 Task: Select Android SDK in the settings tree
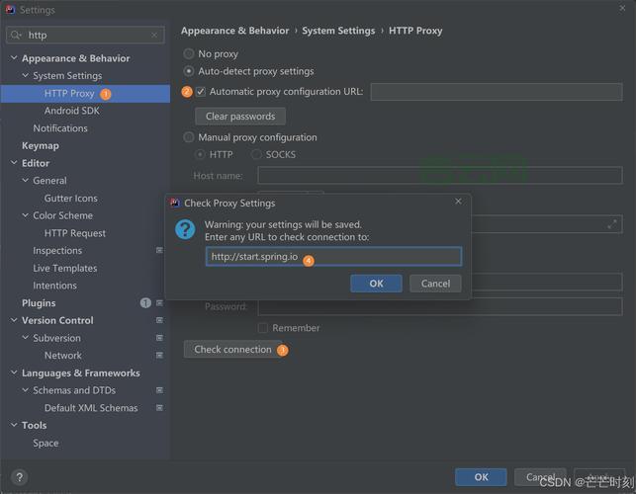[x=71, y=111]
